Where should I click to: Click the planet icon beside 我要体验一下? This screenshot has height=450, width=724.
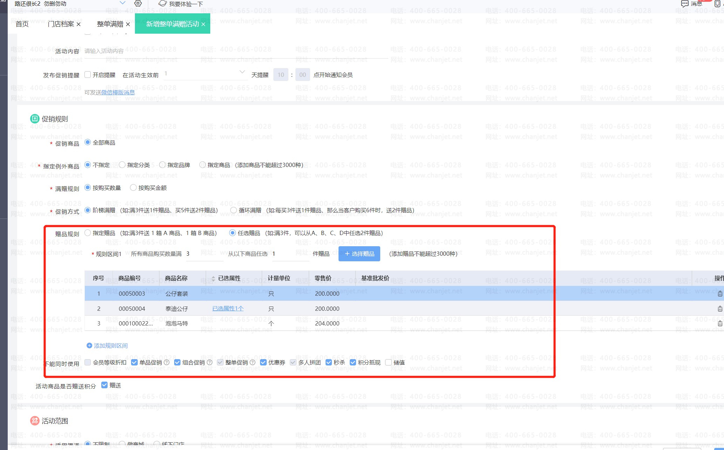[x=162, y=4]
